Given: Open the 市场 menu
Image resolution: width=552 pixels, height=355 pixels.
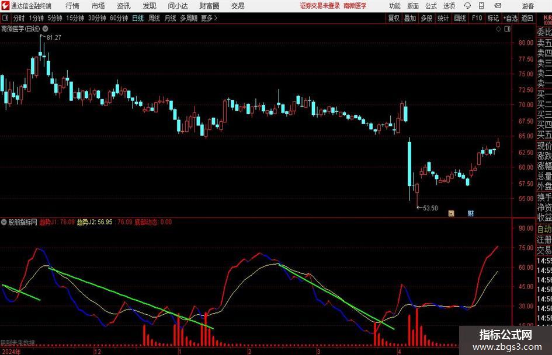Looking at the screenshot, I should [98, 6].
